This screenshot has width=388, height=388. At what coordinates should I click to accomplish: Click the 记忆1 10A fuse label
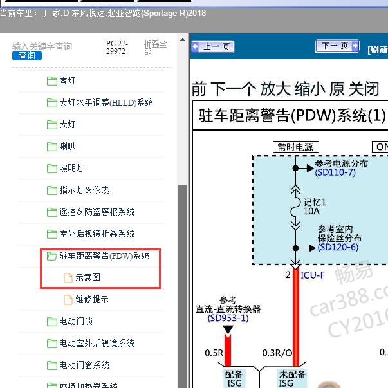(315, 207)
